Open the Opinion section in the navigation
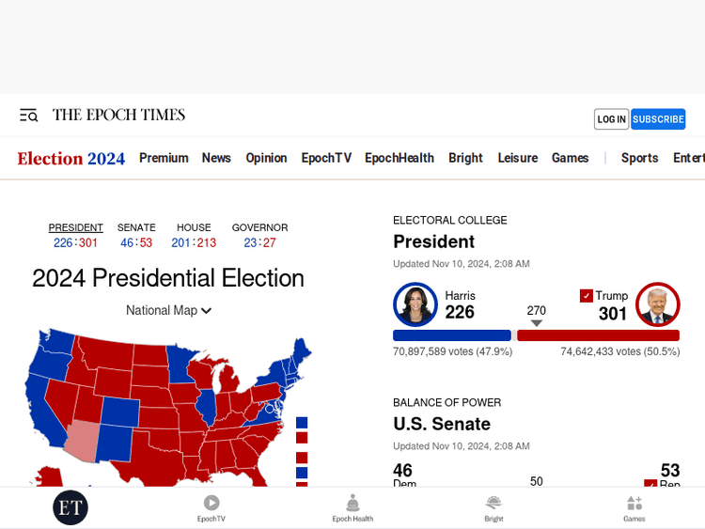This screenshot has height=529, width=705. [266, 158]
